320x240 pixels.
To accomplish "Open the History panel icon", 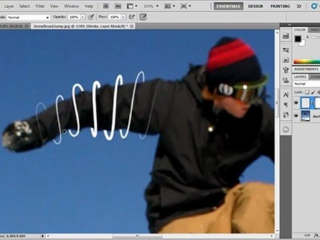I will click(286, 36).
